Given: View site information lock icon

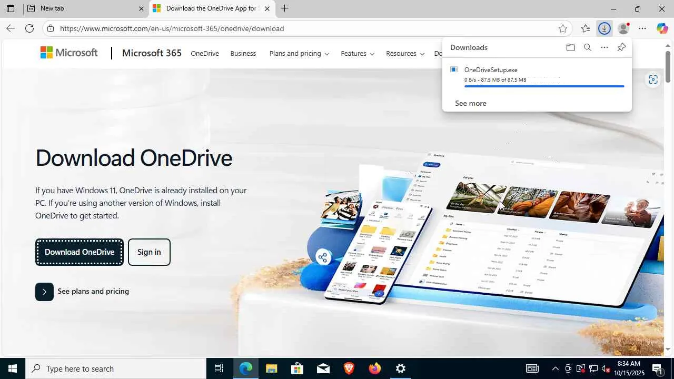Looking at the screenshot, I should click(51, 28).
